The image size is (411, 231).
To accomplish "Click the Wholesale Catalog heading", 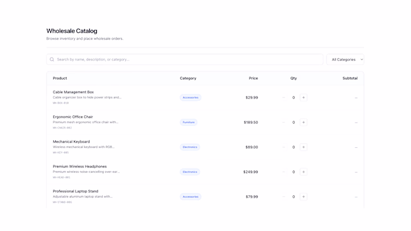I will 72,31.
